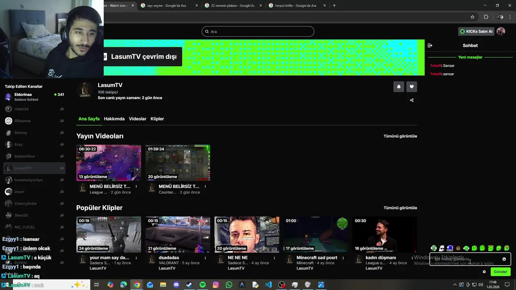Open options for 'Minecraft sad posrt' clip

click(343, 258)
